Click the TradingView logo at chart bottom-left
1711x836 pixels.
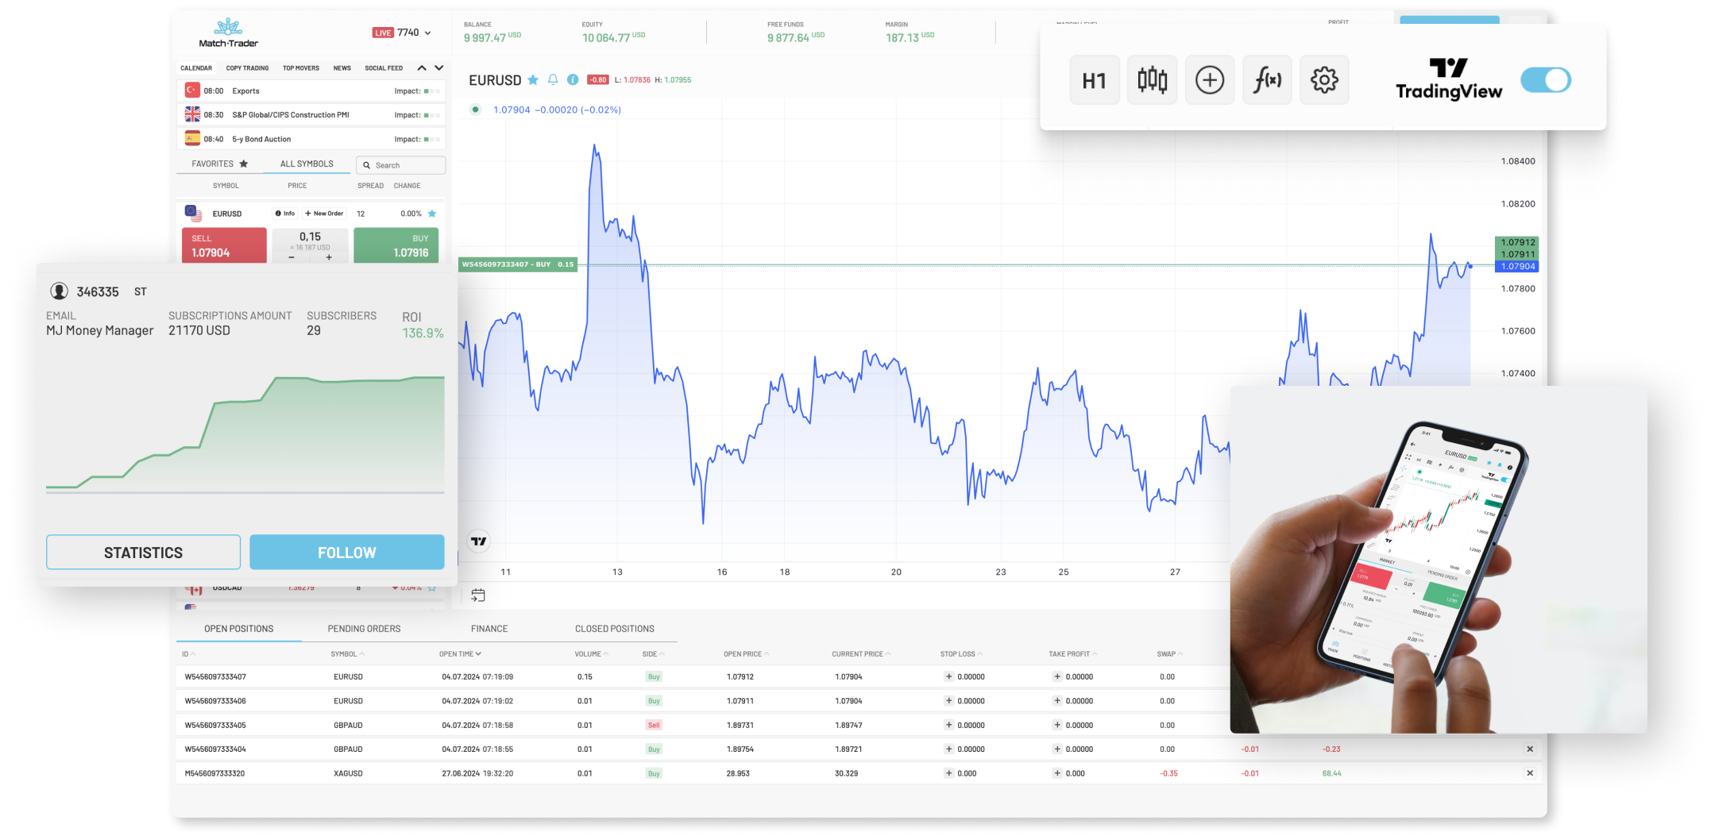click(479, 541)
